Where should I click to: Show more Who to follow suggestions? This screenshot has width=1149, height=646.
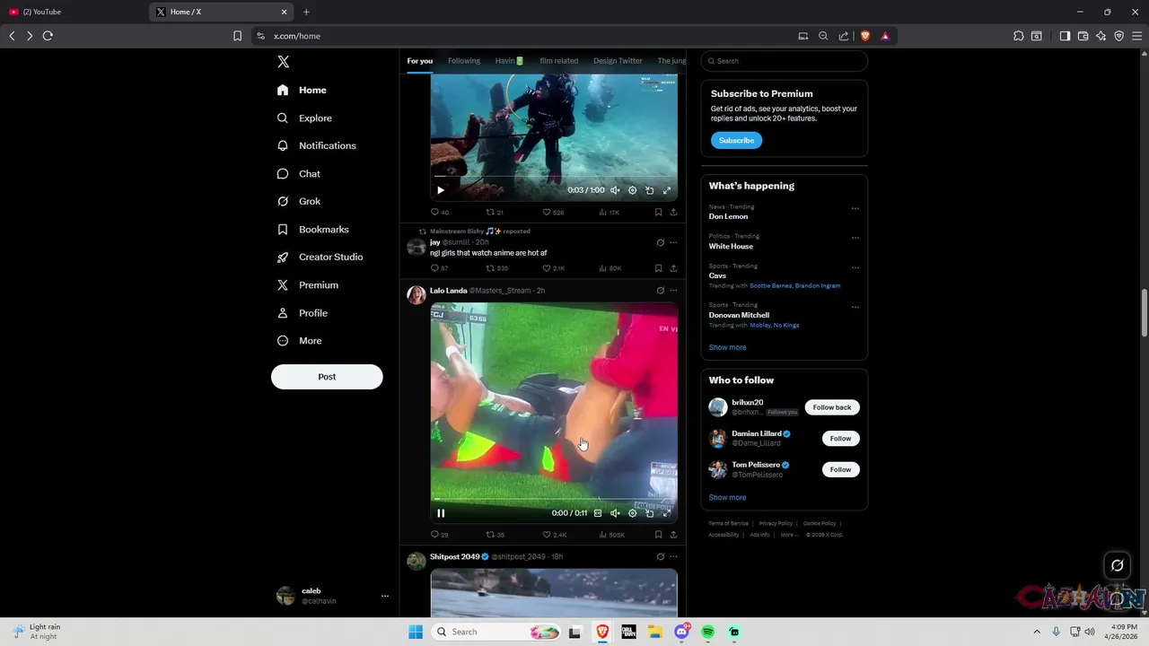coord(727,497)
